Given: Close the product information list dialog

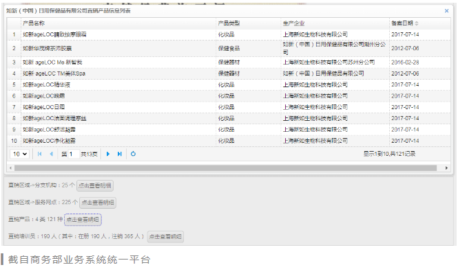Looking at the screenshot, I should [446, 11].
